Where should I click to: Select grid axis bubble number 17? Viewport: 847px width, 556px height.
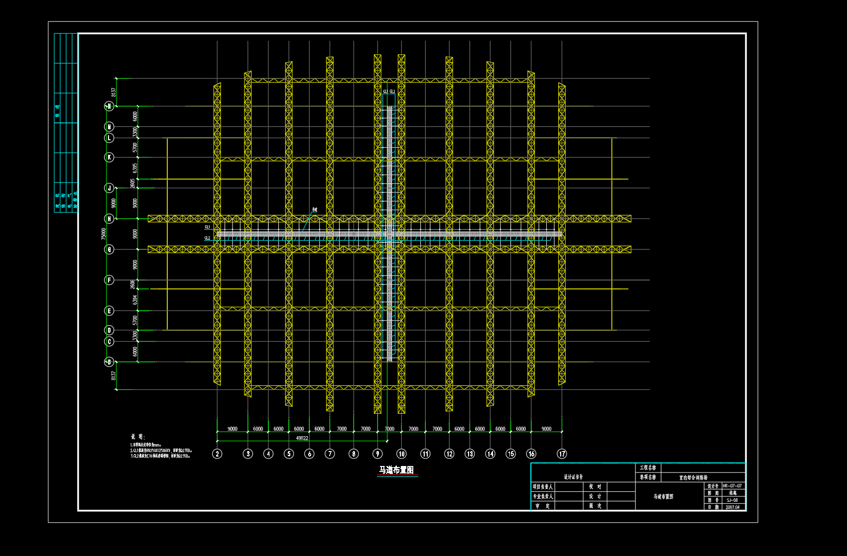pyautogui.click(x=562, y=454)
